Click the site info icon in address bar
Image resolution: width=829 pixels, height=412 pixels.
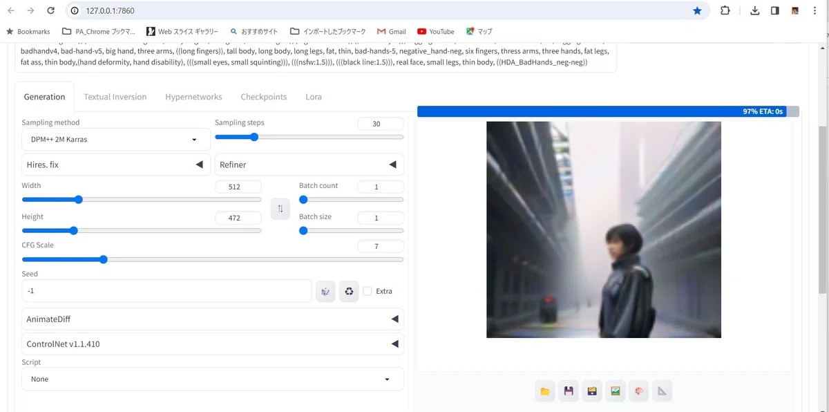point(75,10)
